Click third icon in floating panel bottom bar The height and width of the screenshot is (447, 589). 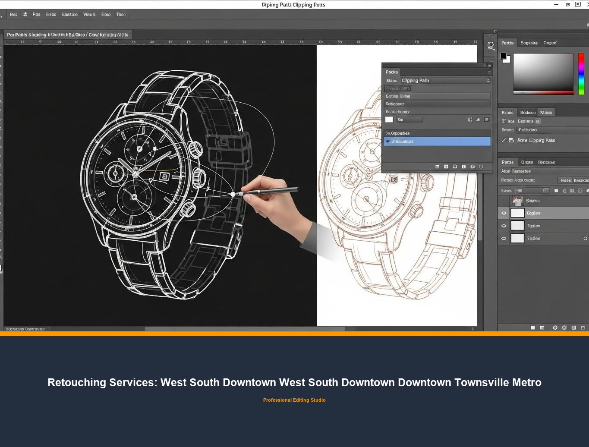coord(455,167)
